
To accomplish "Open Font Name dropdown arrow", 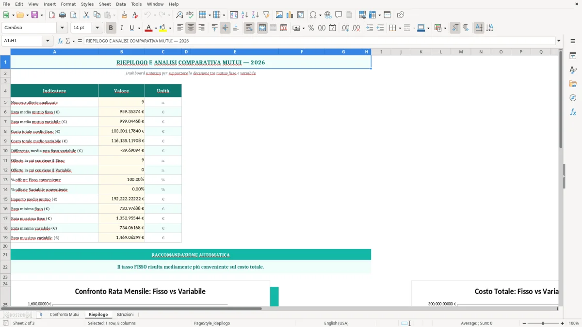I will tap(62, 28).
